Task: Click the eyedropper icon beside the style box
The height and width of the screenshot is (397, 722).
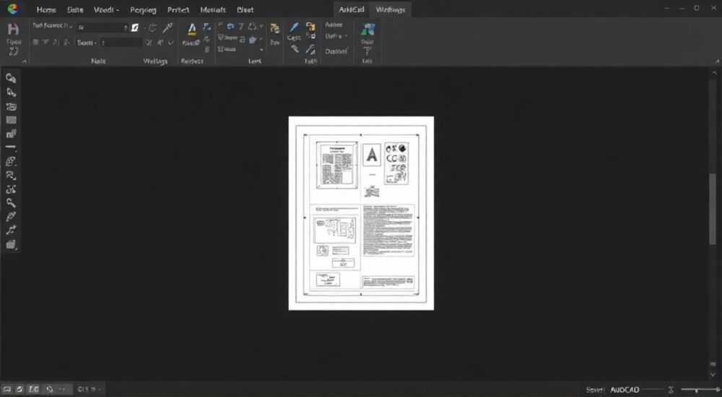Action: 168,27
